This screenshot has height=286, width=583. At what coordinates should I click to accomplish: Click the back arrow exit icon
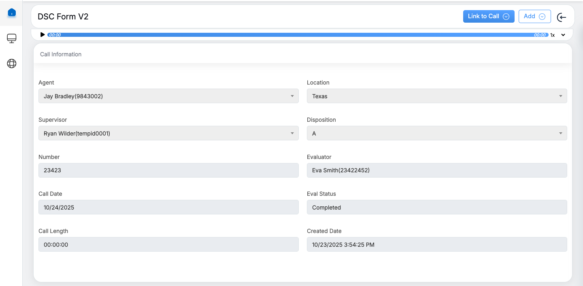[562, 17]
